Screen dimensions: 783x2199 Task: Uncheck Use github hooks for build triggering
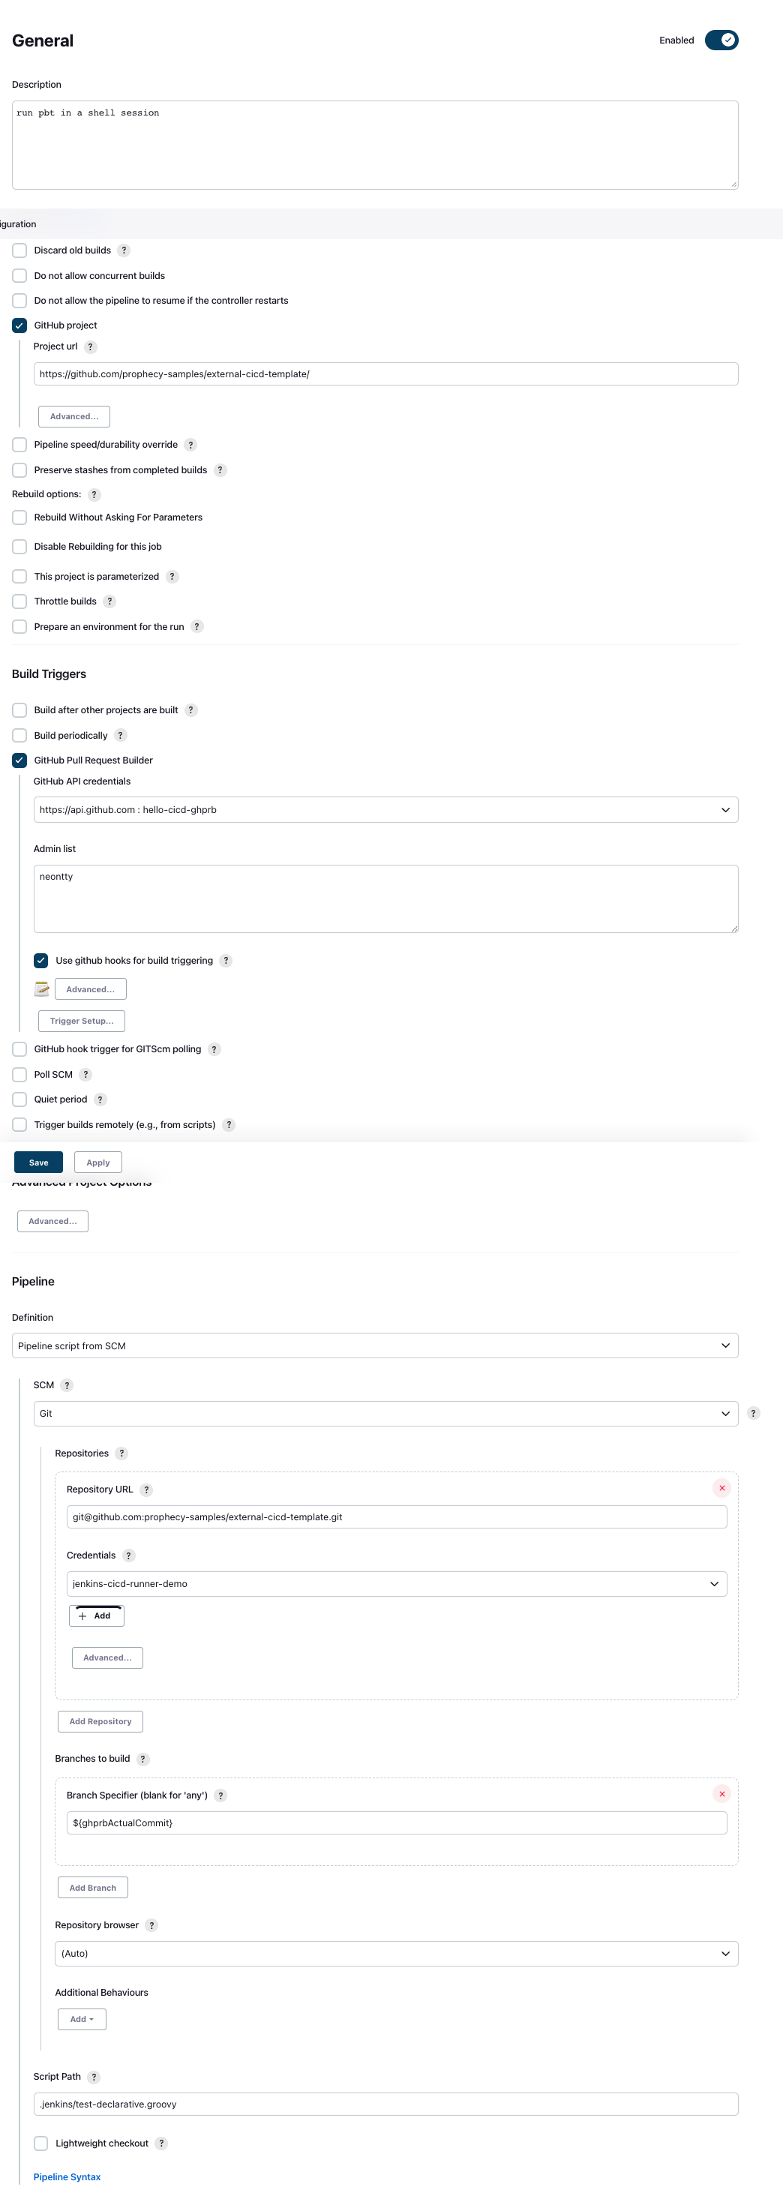pos(40,960)
